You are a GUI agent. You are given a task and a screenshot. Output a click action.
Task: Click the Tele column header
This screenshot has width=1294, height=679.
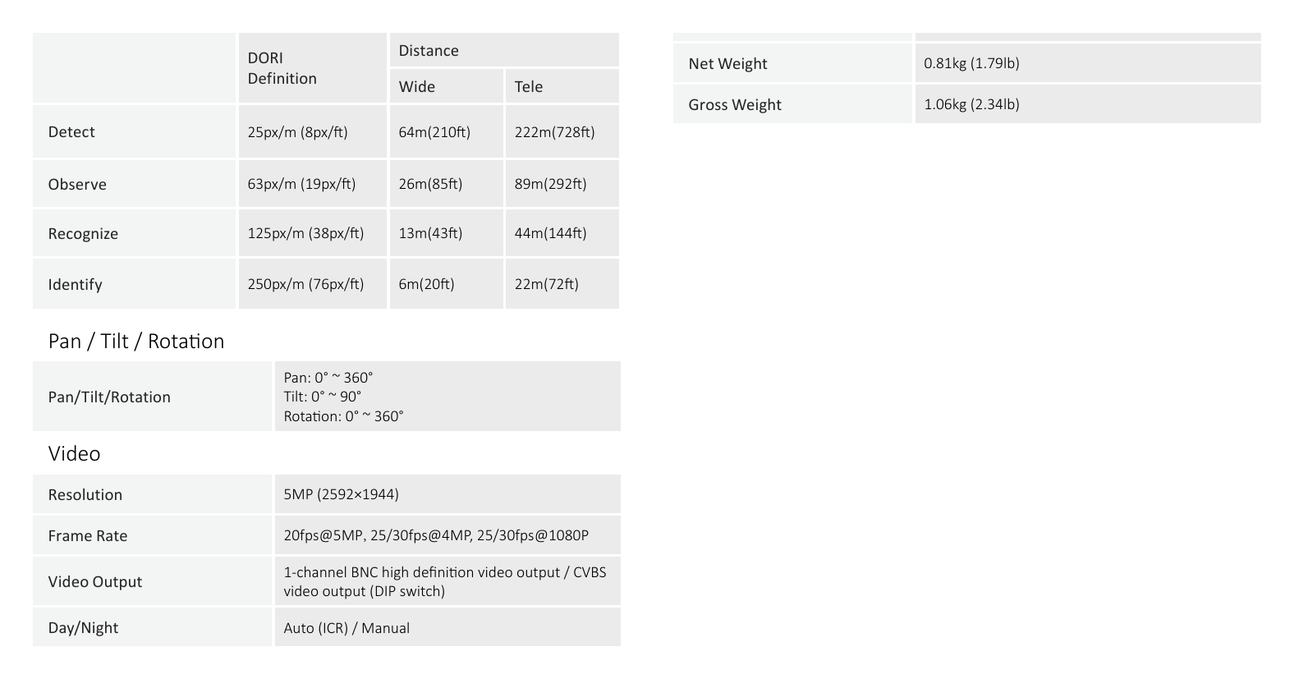pos(562,86)
